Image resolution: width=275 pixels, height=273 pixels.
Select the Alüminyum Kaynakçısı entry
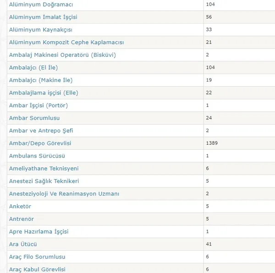(41, 30)
